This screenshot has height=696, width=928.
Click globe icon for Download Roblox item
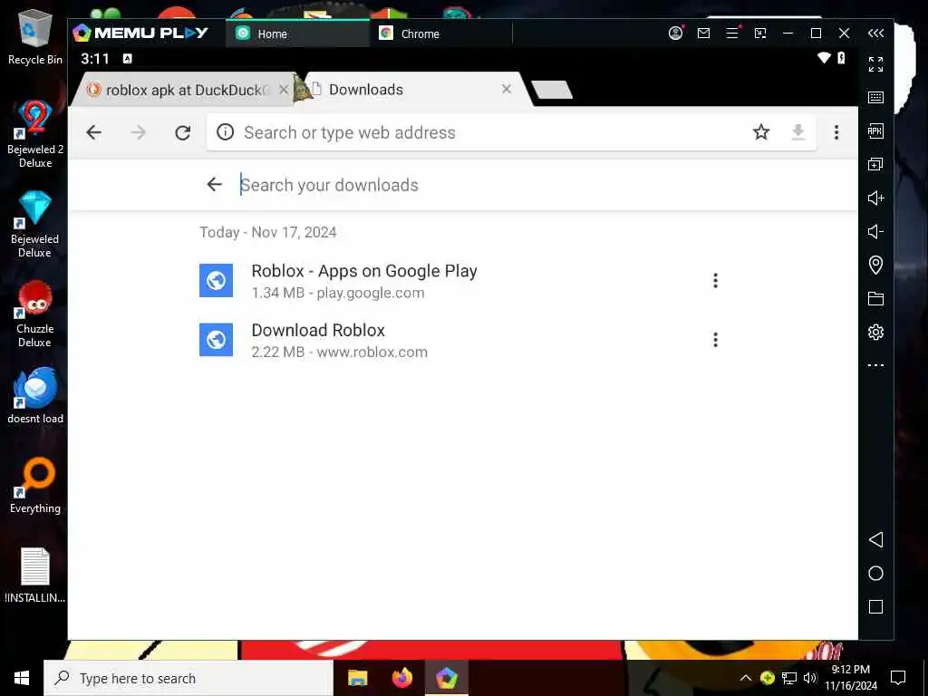(216, 340)
